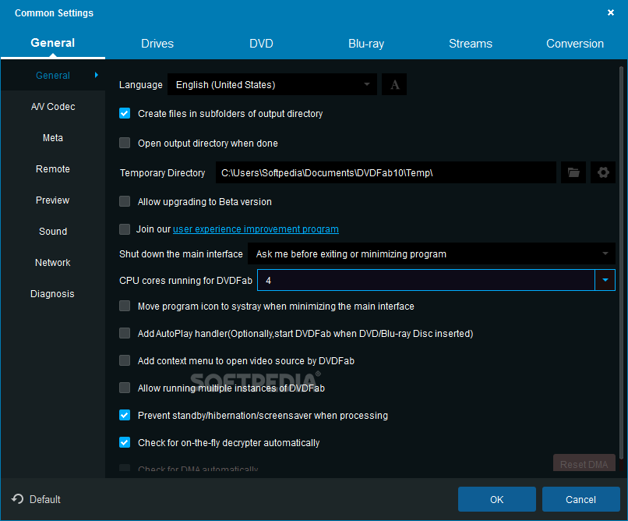628x521 pixels.
Task: Click the font settings 'A' icon
Action: (394, 84)
